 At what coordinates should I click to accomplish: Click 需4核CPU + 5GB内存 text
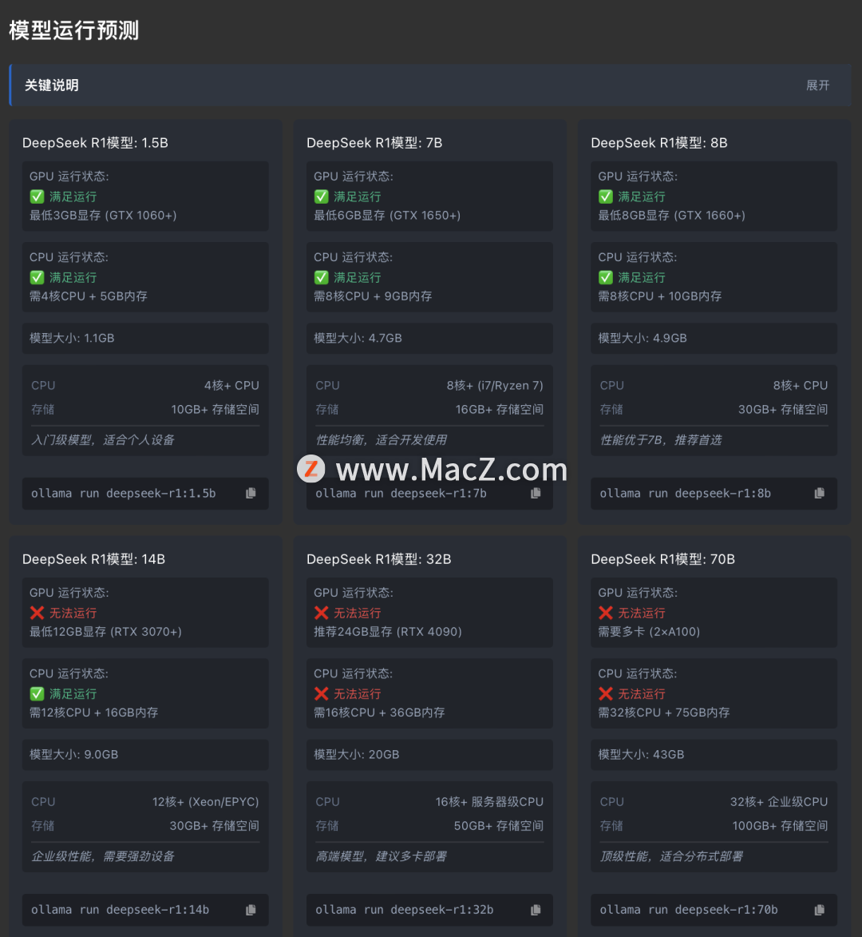(x=89, y=296)
